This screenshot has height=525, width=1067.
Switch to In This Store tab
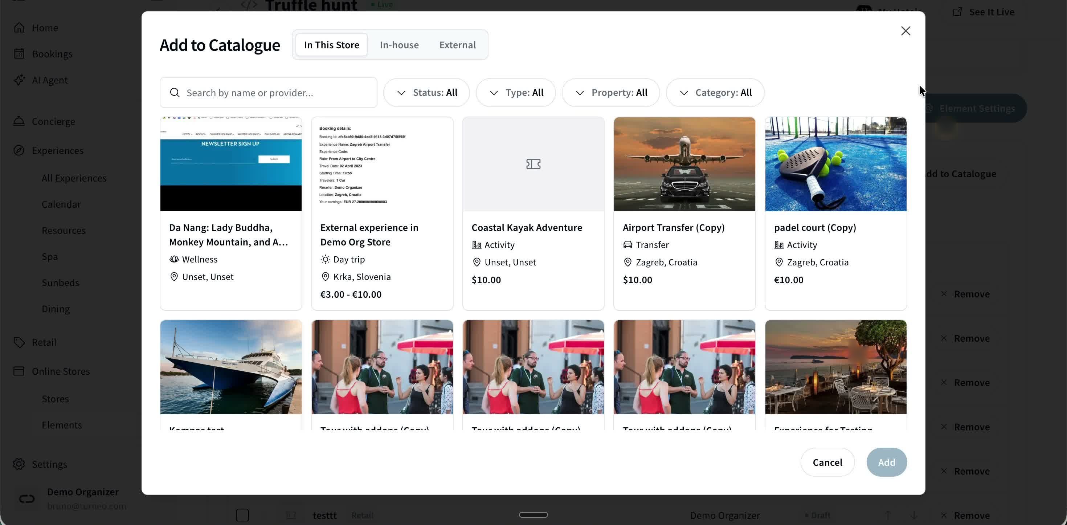[331, 45]
